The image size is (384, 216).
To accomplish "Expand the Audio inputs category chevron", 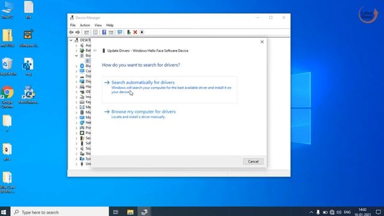I will click(76, 46).
